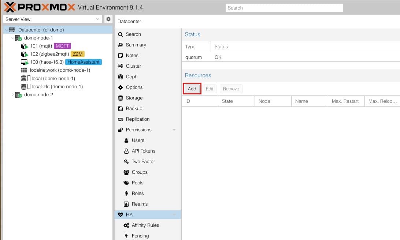400x240 pixels.
Task: Click the Ceph icon in the sidebar
Action: [x=120, y=77]
